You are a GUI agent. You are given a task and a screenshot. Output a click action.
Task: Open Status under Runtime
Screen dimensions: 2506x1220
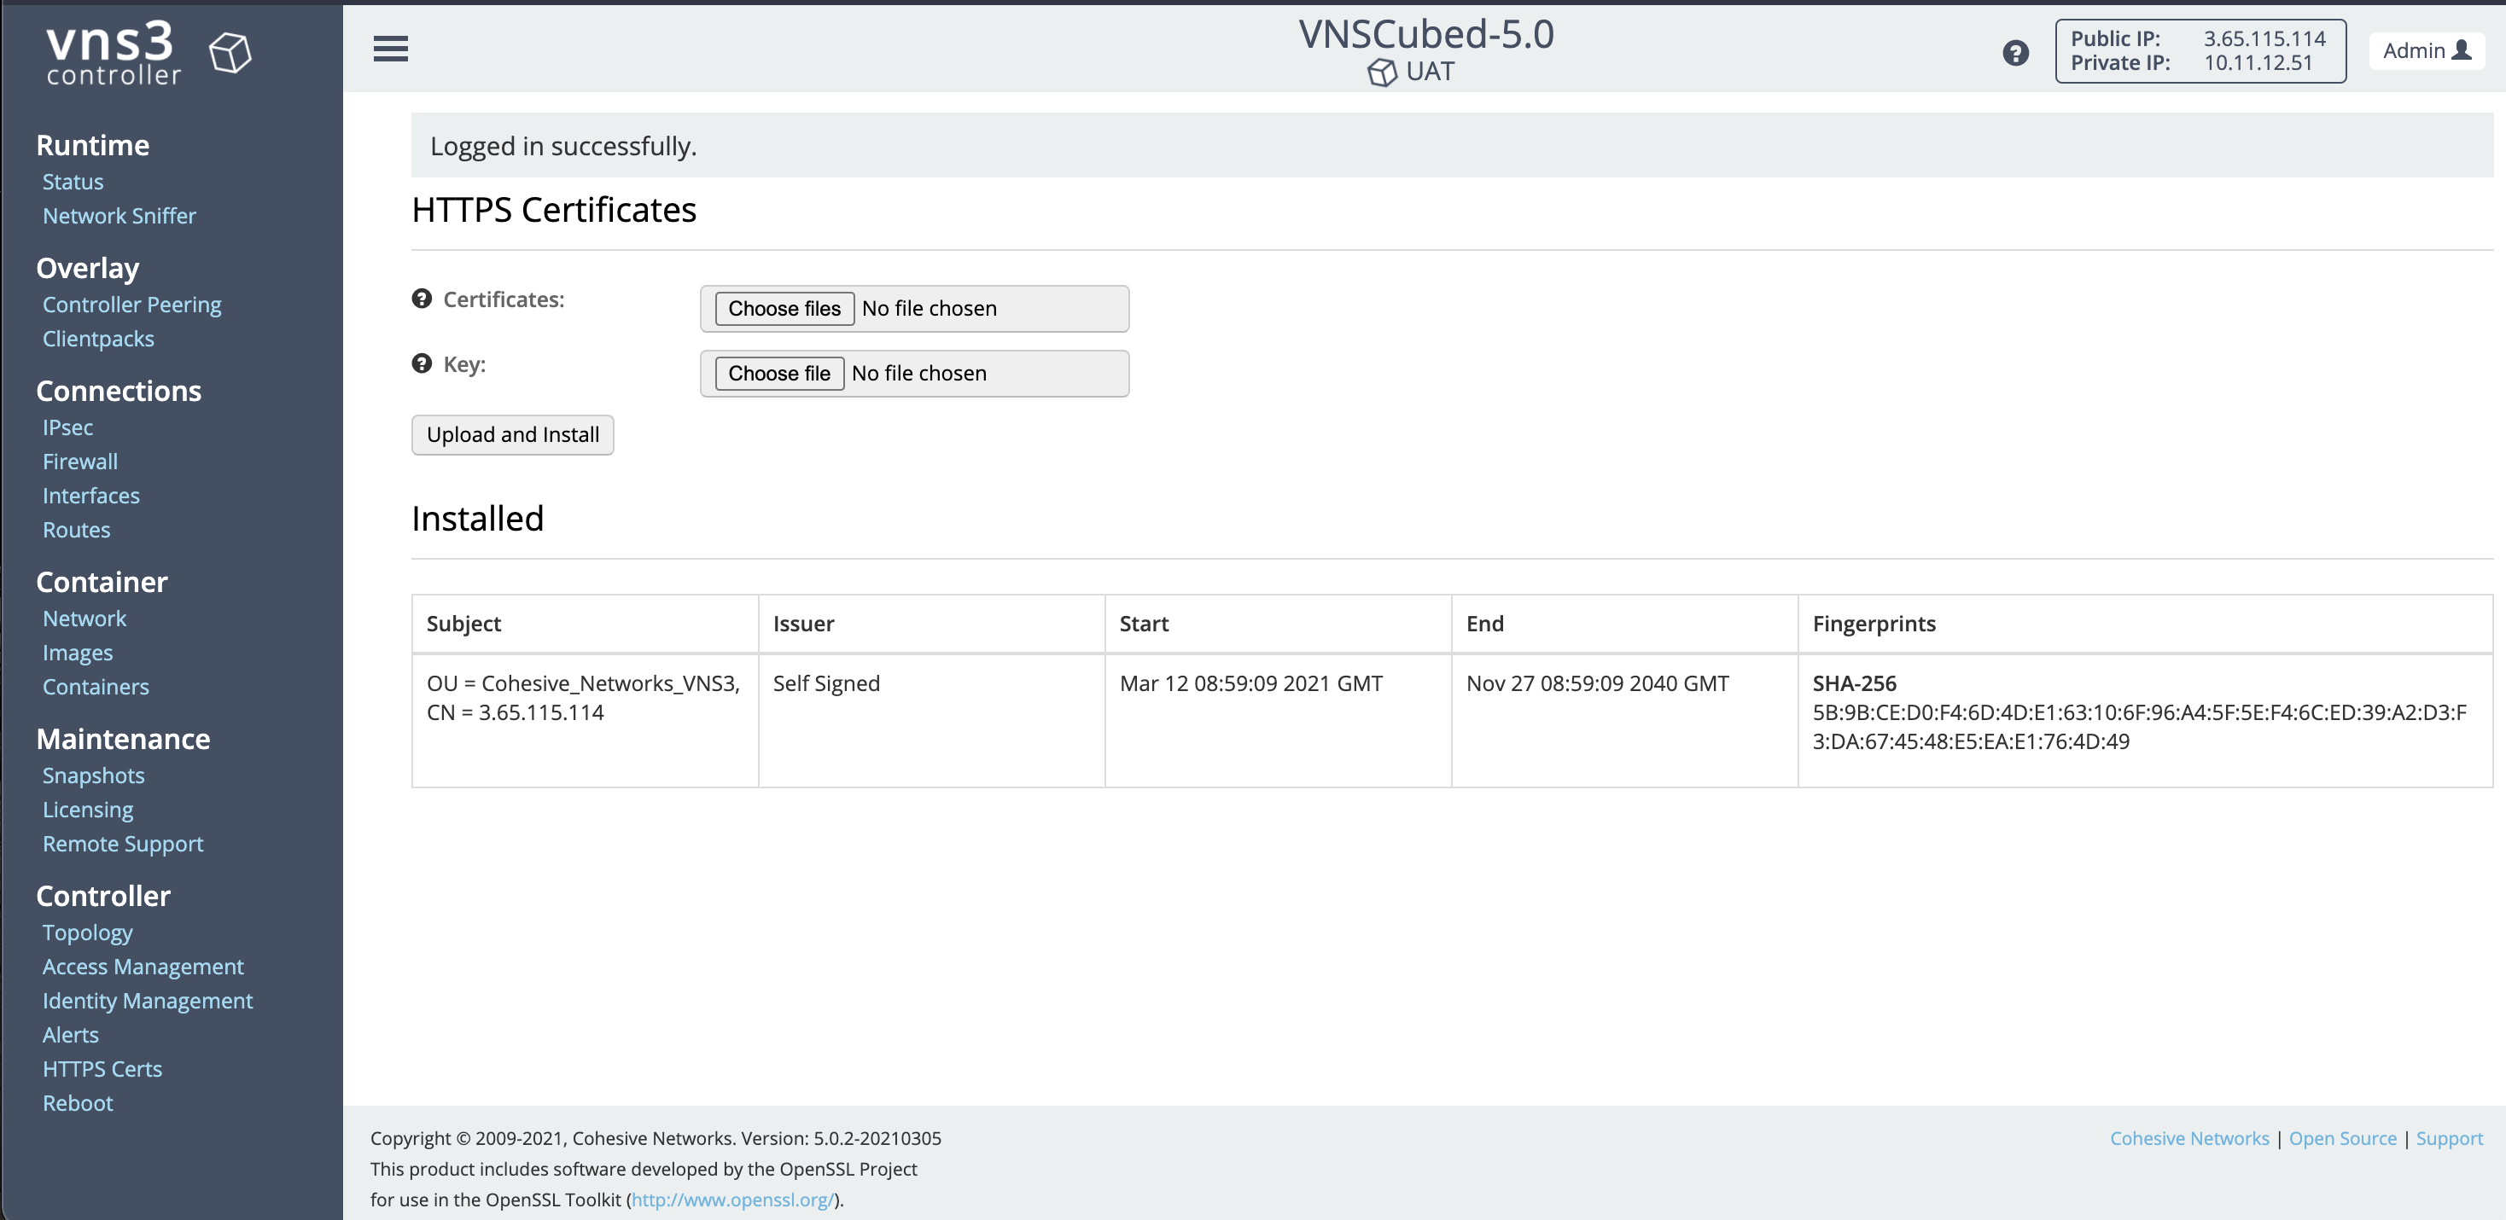(73, 182)
